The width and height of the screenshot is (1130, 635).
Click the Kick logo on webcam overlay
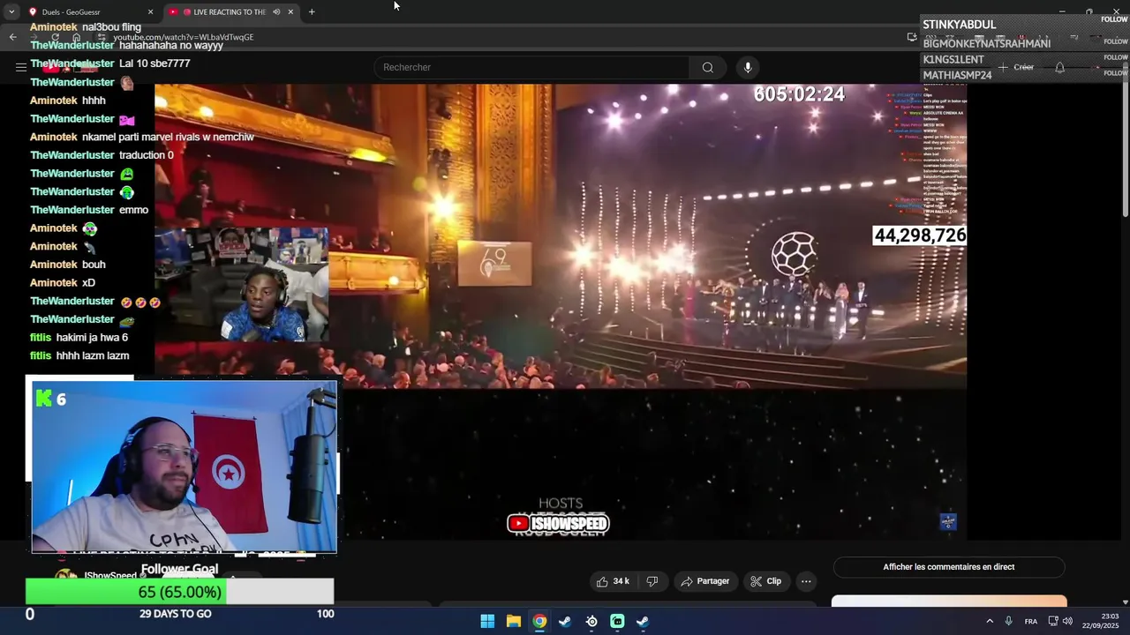tap(44, 399)
